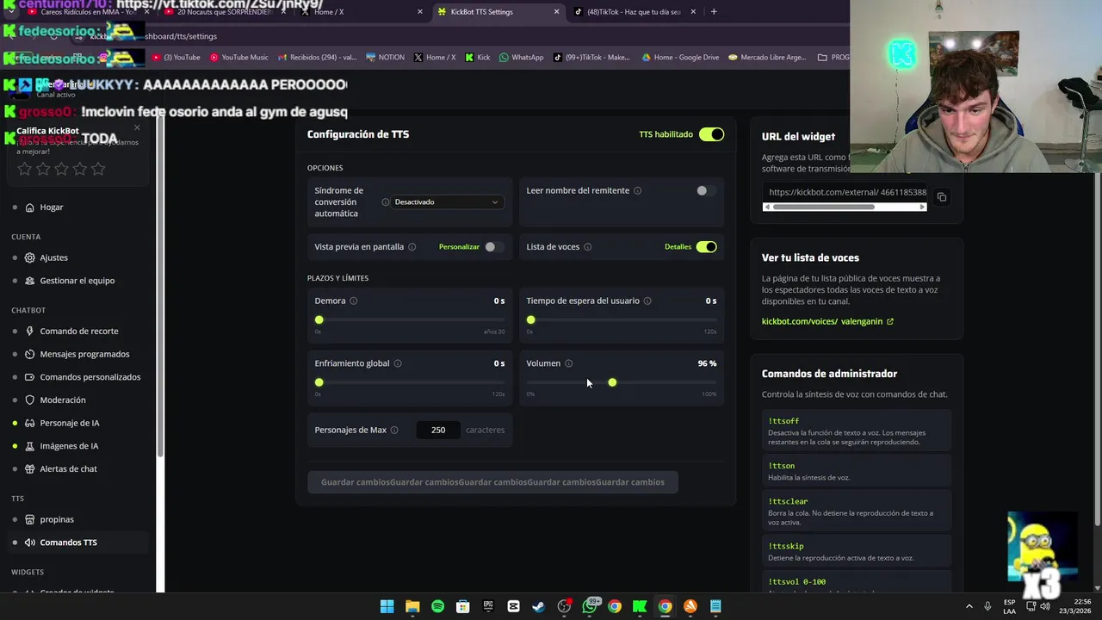Open Alertas de chat in sidebar

68,469
